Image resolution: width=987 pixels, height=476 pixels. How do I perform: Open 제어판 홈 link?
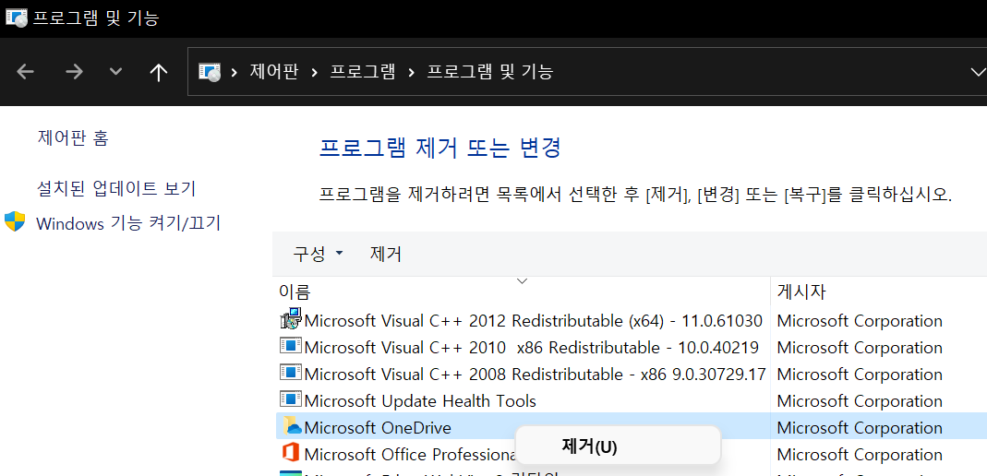(x=73, y=137)
